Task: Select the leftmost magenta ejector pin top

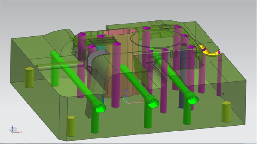Action: [82, 35]
